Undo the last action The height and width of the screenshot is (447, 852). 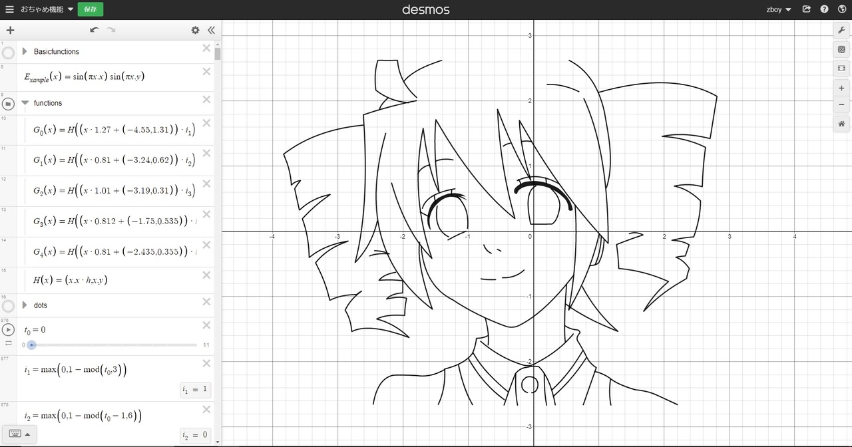click(x=95, y=30)
